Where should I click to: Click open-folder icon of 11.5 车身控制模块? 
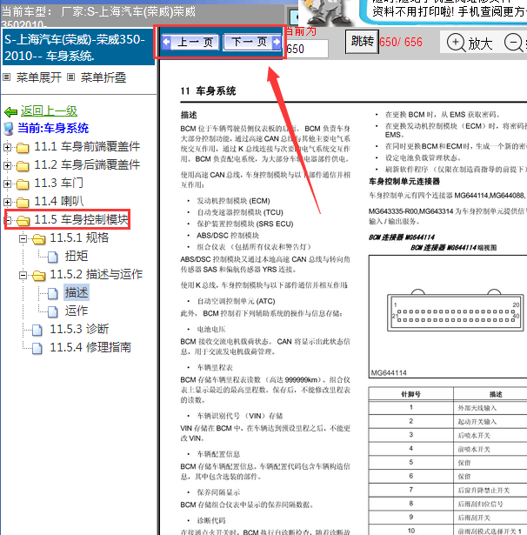(x=23, y=221)
